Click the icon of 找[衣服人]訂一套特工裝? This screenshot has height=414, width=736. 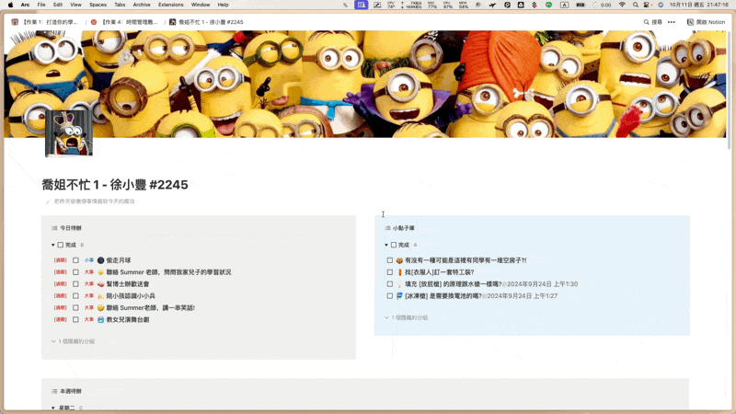399,272
